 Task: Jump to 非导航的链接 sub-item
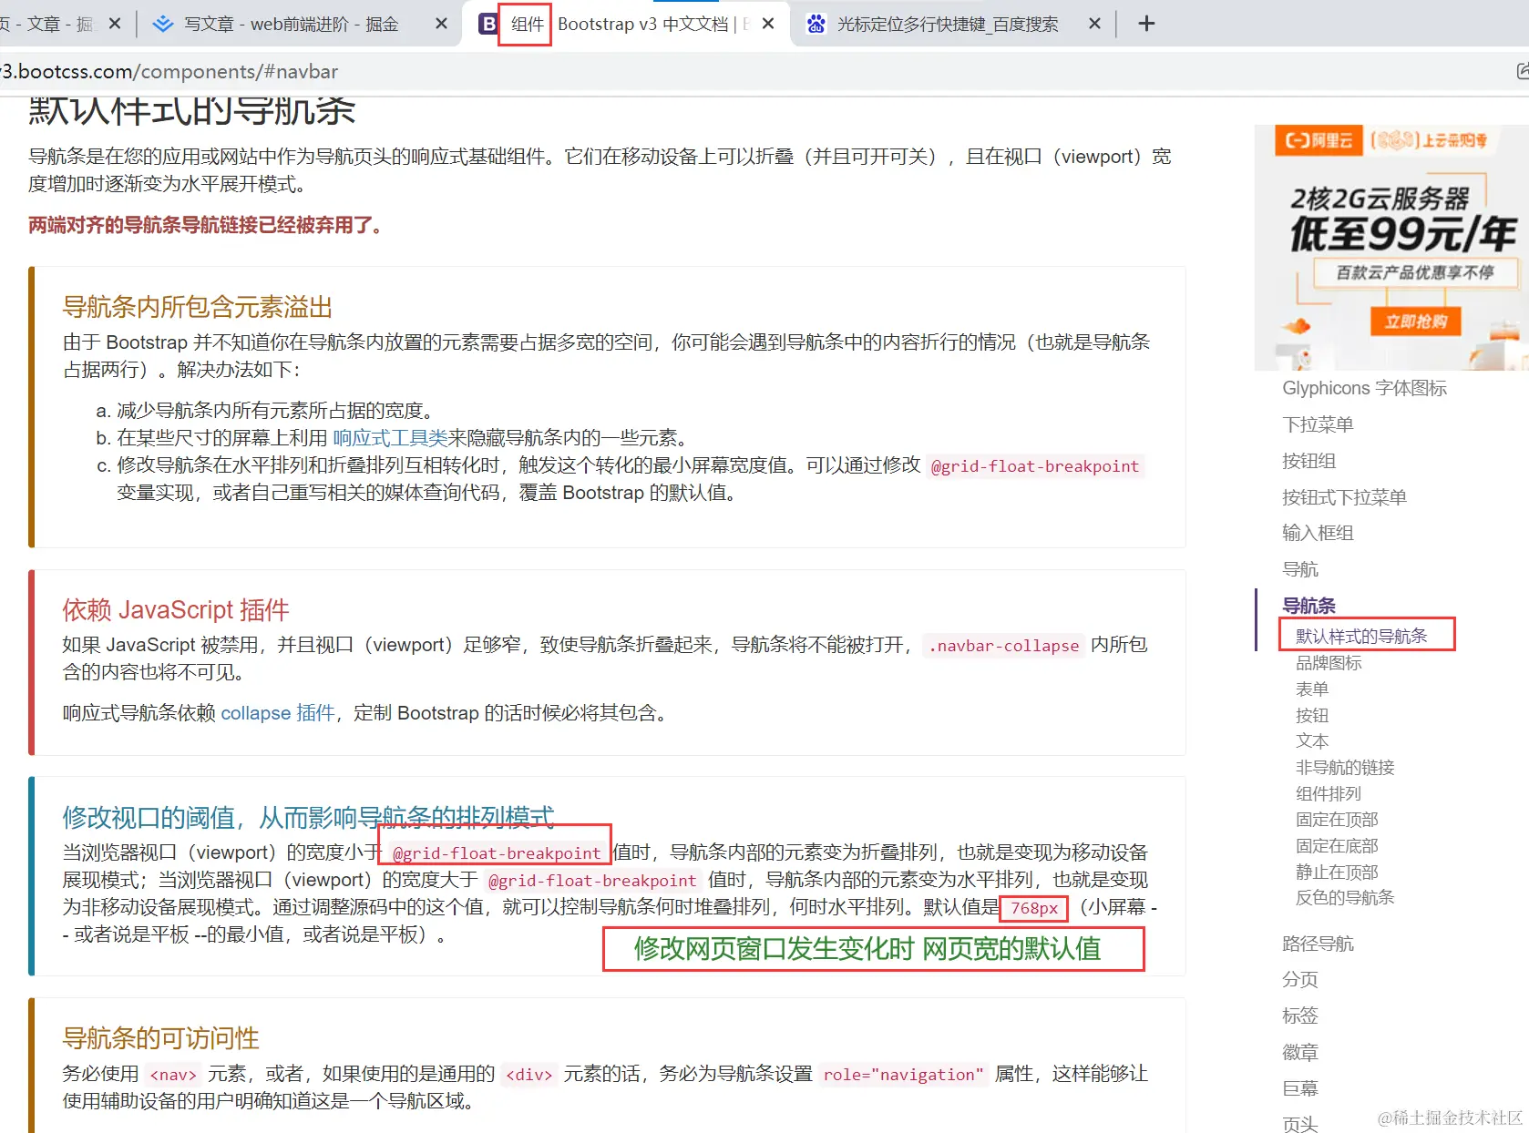point(1345,768)
